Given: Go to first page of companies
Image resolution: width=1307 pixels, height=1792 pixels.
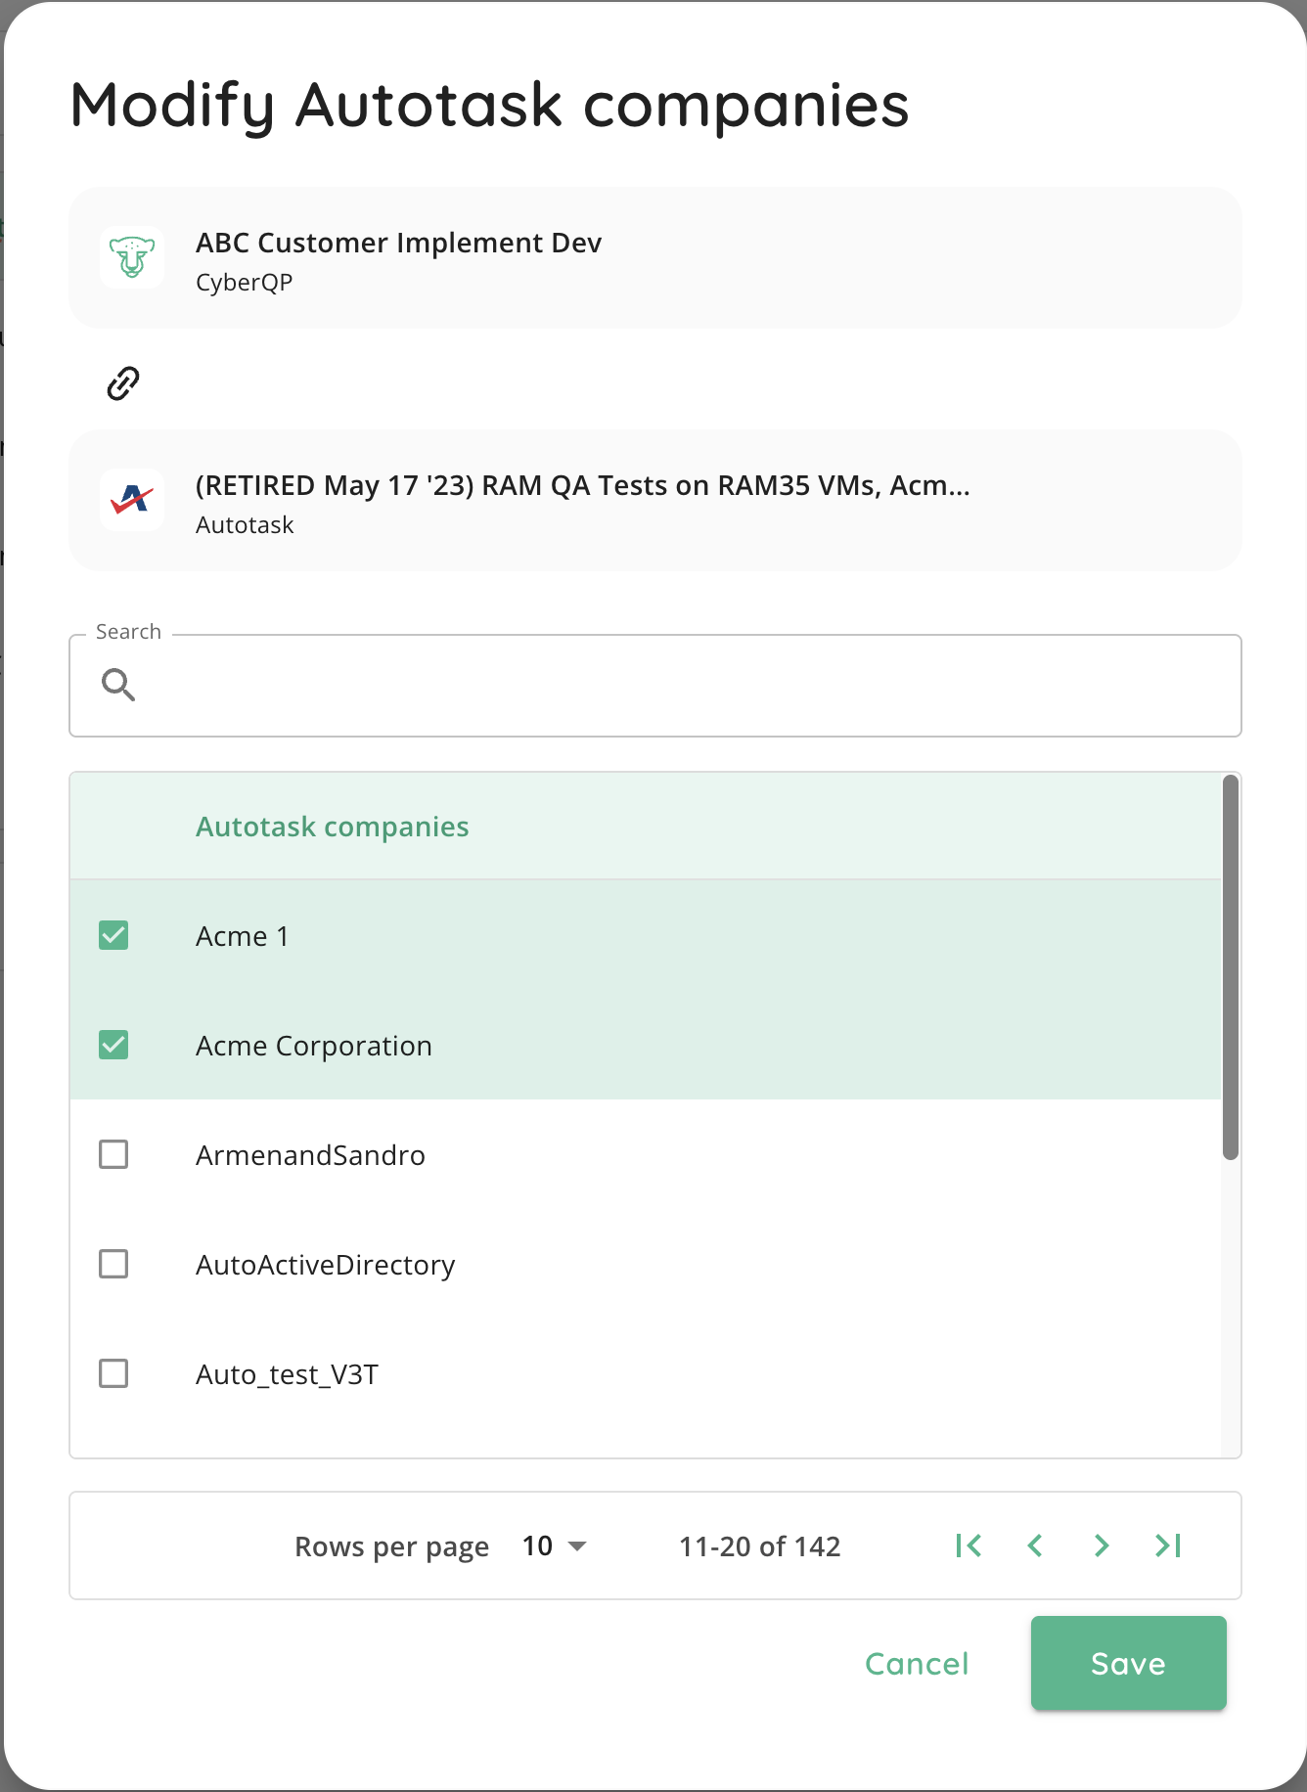Looking at the screenshot, I should [969, 1546].
